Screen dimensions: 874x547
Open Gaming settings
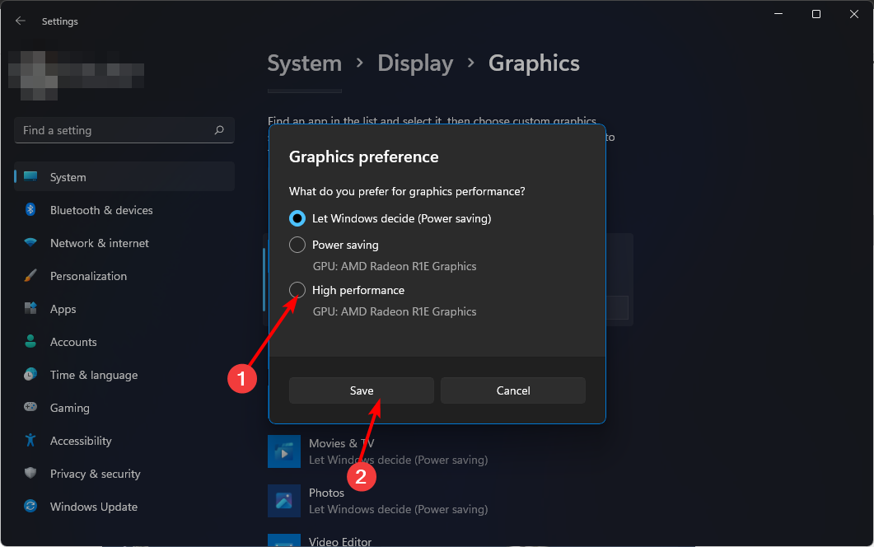point(124,407)
